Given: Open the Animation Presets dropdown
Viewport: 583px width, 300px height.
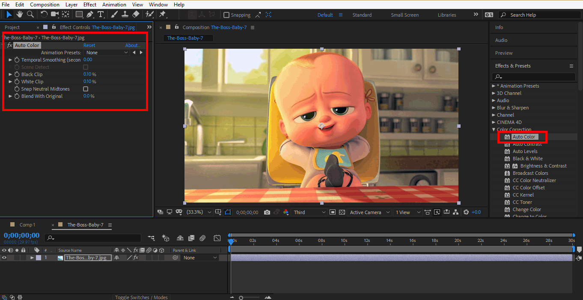Looking at the screenshot, I should click(x=107, y=53).
